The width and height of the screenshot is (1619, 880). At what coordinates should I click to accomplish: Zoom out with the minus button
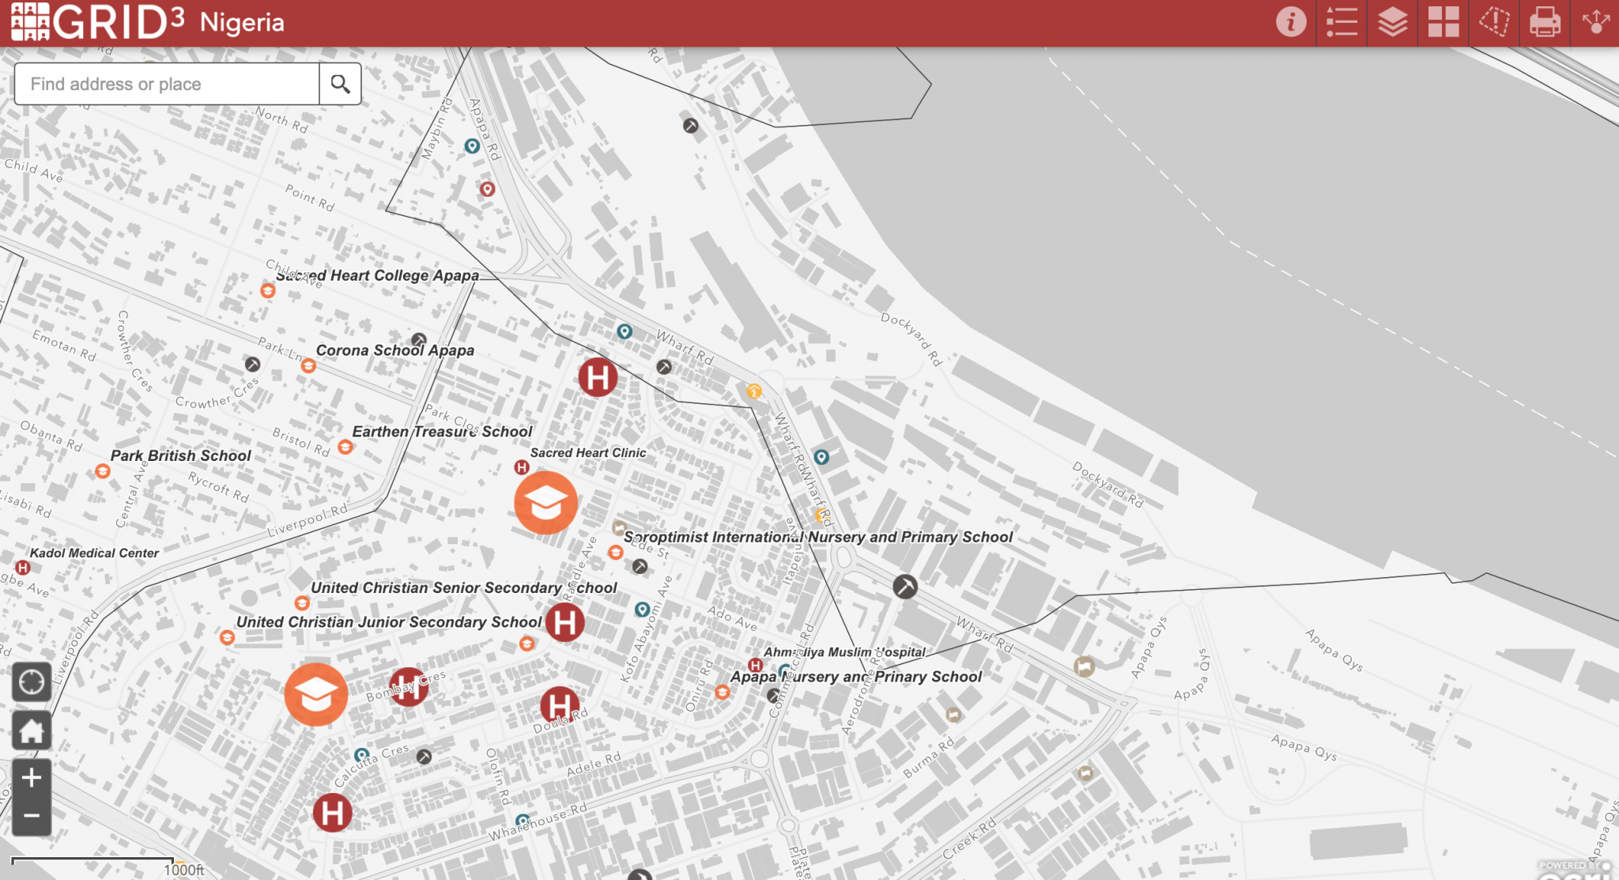click(32, 816)
